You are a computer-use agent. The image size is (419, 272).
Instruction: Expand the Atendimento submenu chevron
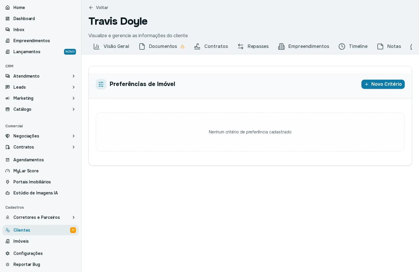point(74,76)
